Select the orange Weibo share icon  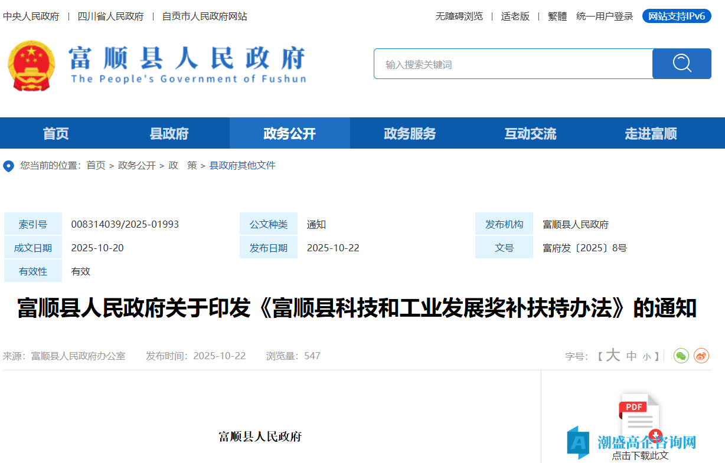[x=701, y=356]
